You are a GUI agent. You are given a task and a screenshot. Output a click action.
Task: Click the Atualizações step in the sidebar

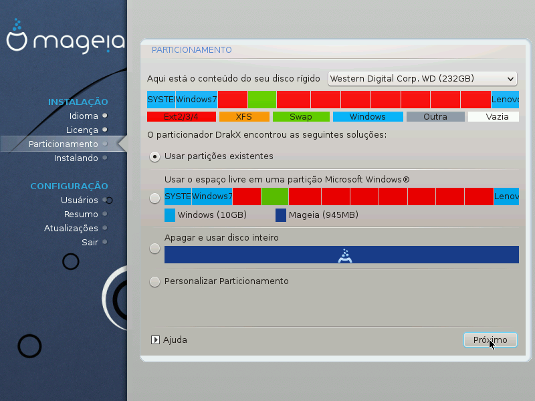tap(71, 228)
